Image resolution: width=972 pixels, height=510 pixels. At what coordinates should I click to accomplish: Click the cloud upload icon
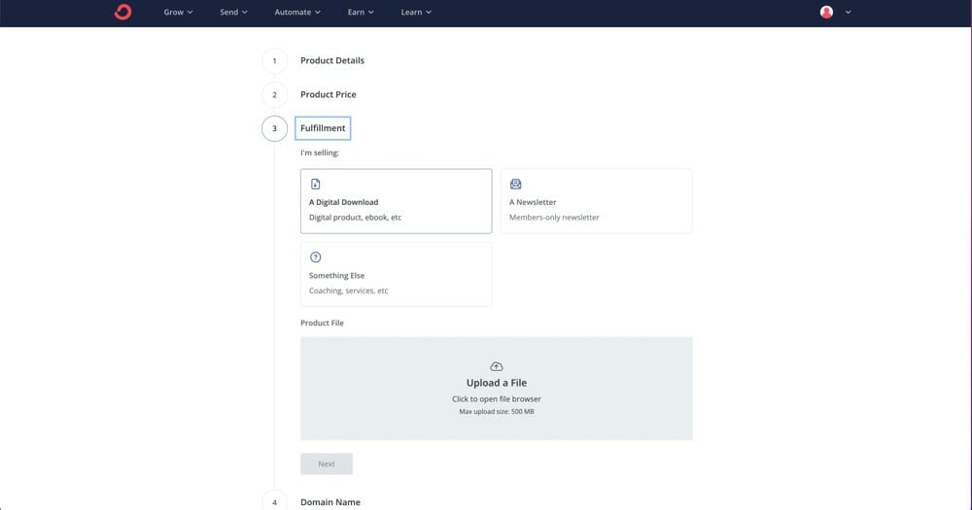(x=497, y=366)
